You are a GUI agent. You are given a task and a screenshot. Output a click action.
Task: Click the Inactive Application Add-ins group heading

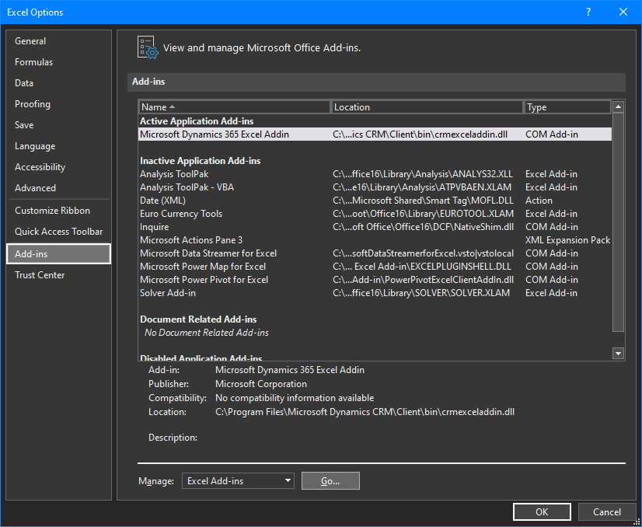[x=201, y=161]
